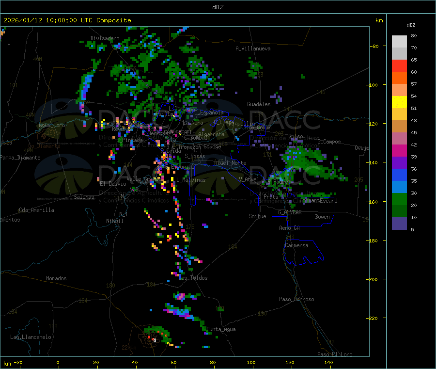This screenshot has width=436, height=369.
Task: Click the Cda_Amarilla map label
Action: (x=36, y=210)
